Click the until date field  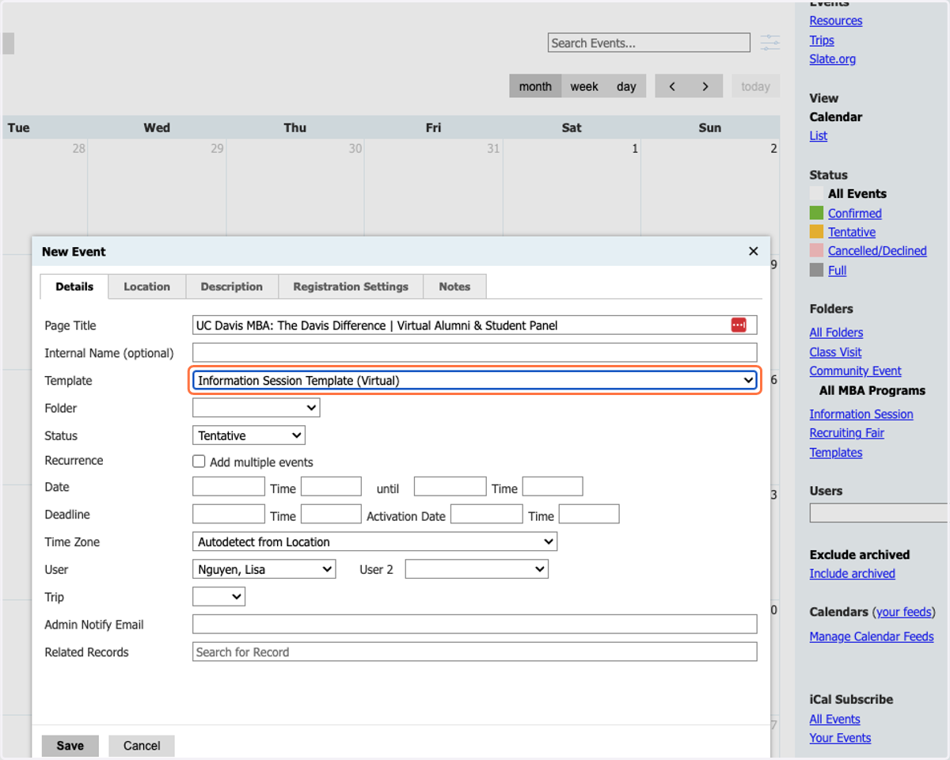(x=450, y=486)
